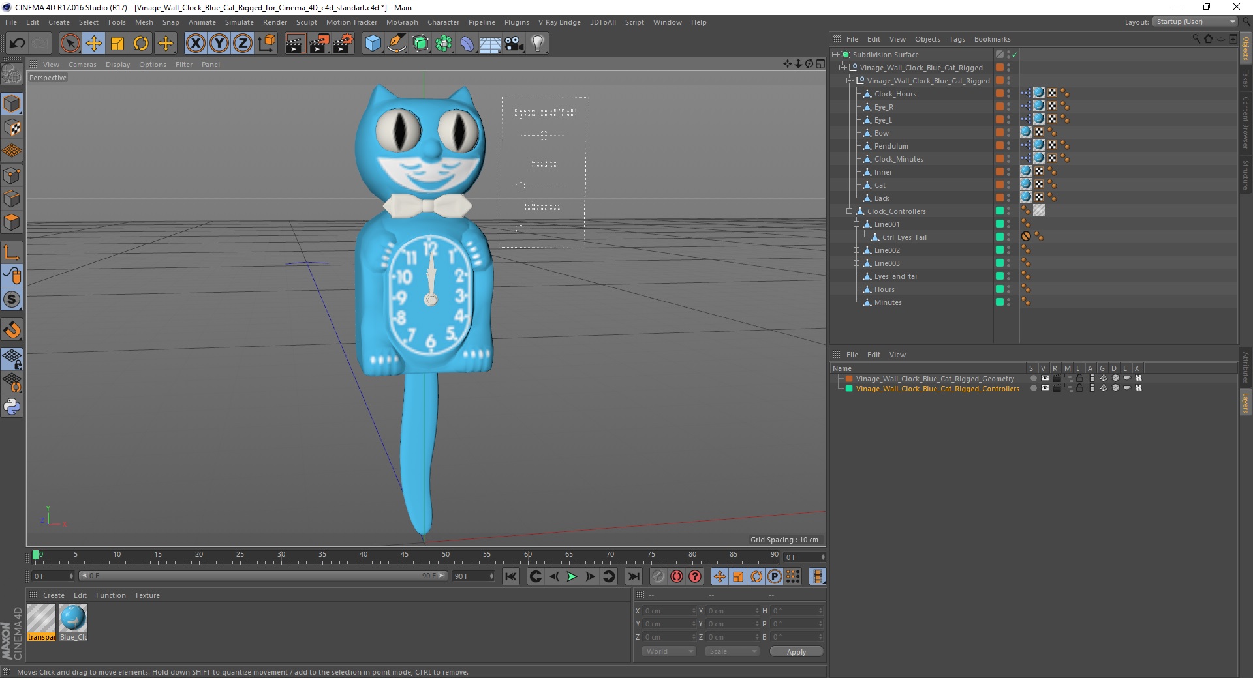Open material manager Texture menu
The height and width of the screenshot is (678, 1253).
click(x=147, y=595)
